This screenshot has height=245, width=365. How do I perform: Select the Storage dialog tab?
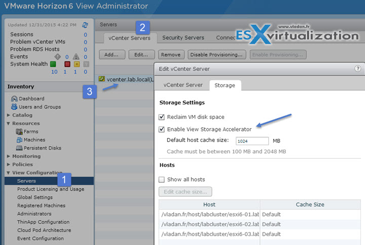[x=225, y=85]
